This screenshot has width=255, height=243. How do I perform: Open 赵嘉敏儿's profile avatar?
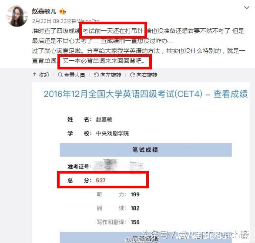tap(17, 16)
